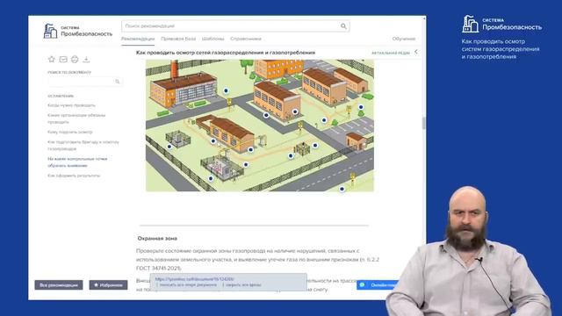Open the Актуальная редакция label
This screenshot has width=562, height=316.
click(390, 53)
